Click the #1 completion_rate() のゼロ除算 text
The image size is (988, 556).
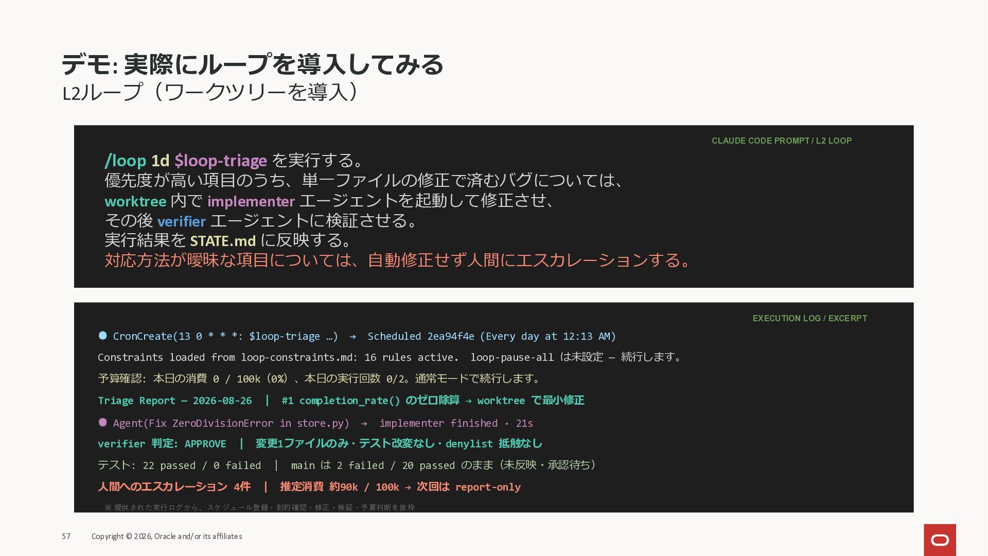coord(370,401)
